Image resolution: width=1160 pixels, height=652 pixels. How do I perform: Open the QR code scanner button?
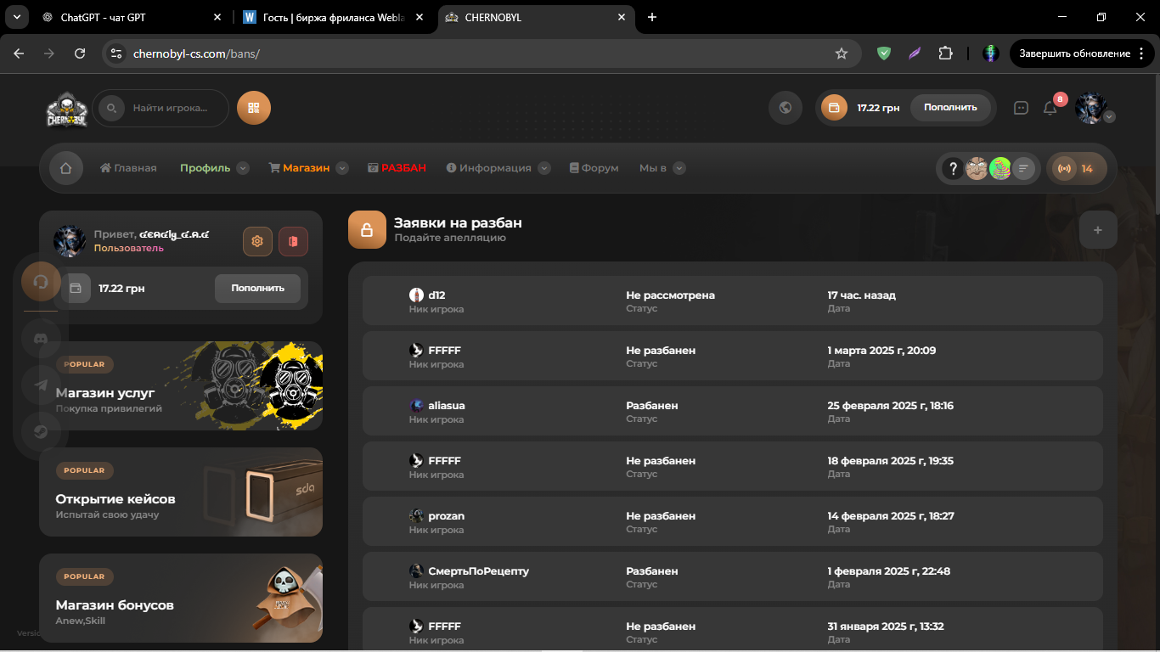(x=254, y=108)
